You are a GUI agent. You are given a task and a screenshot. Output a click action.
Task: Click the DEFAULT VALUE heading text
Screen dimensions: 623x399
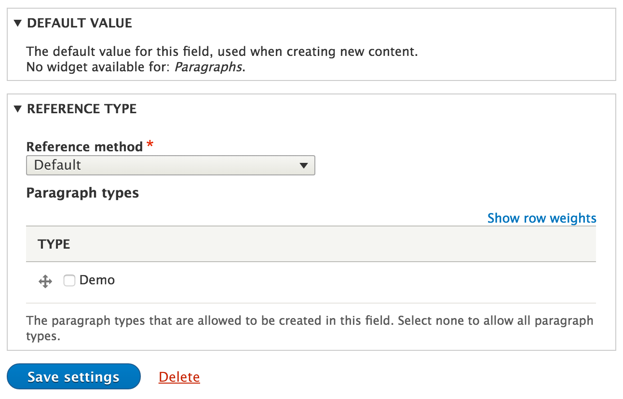click(80, 23)
